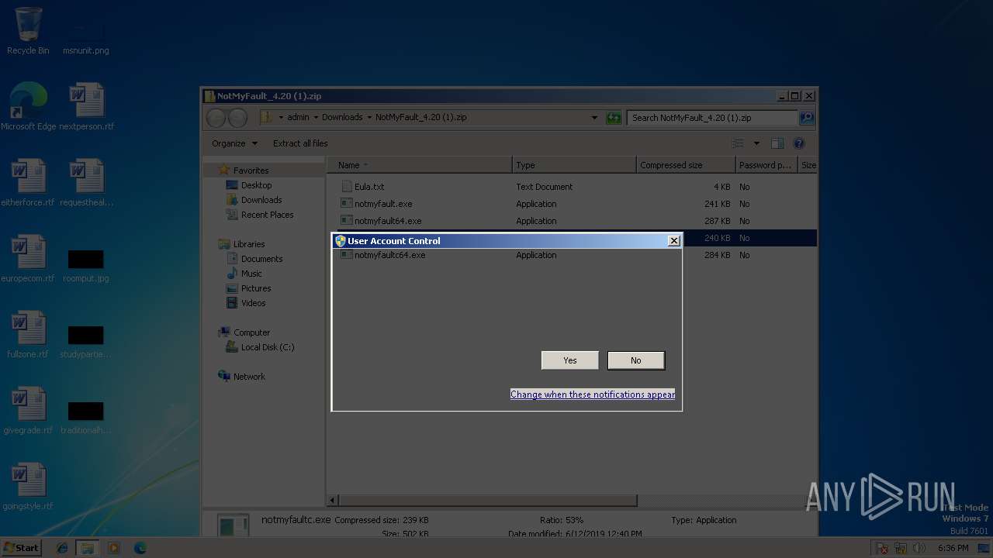Click scrollbar left arrow in file list

[x=333, y=501]
